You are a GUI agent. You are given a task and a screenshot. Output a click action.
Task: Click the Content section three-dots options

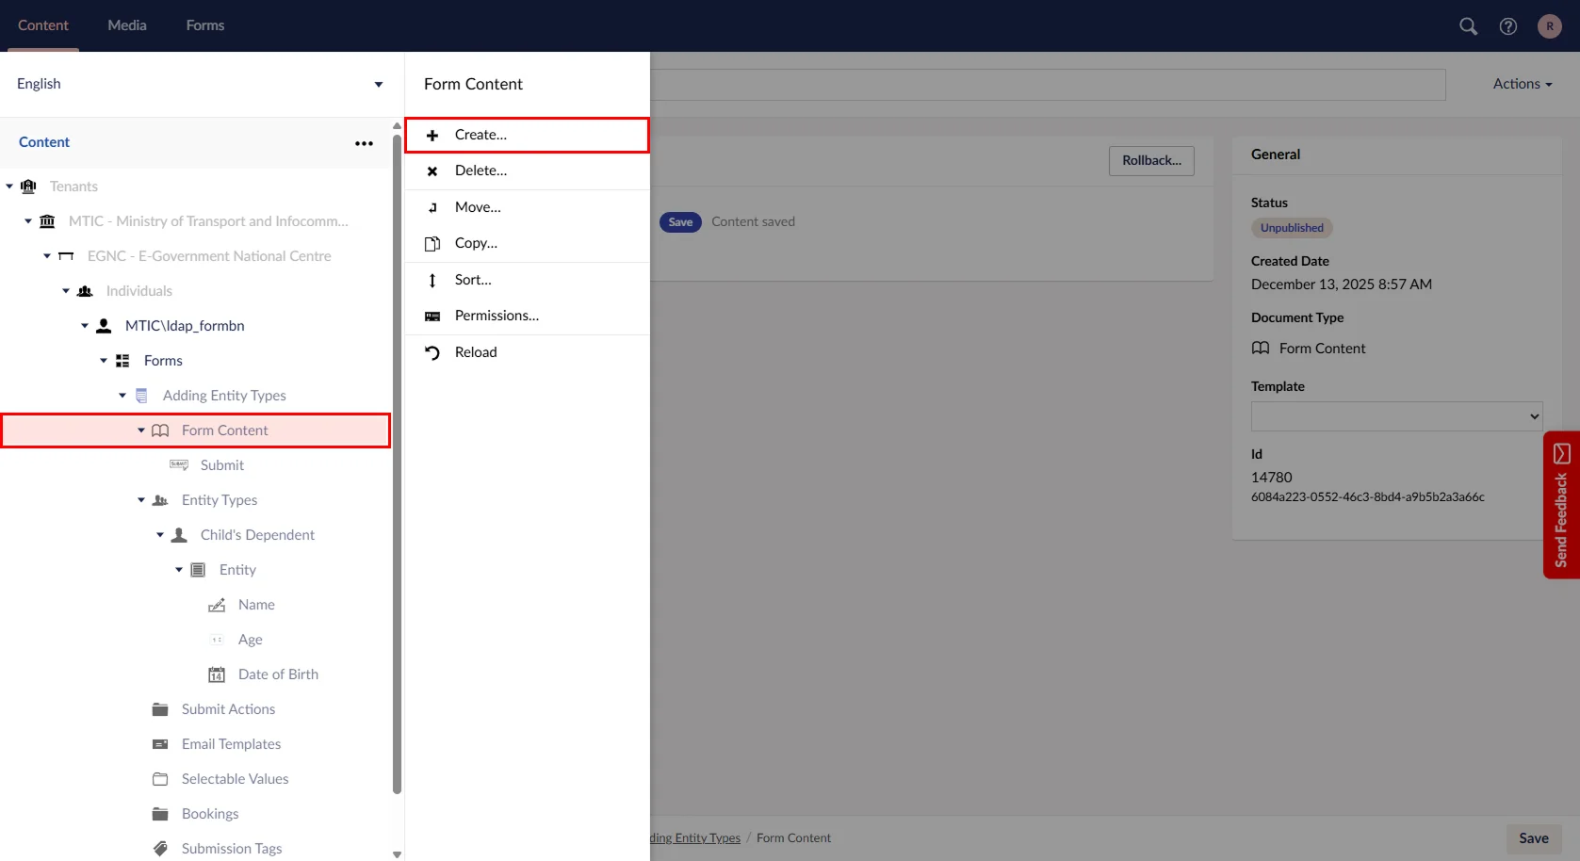(364, 143)
